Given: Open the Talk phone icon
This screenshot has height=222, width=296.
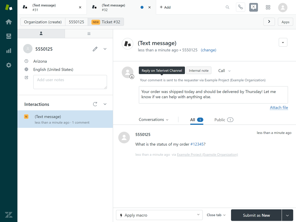Looking at the screenshot, I should tap(240, 7).
